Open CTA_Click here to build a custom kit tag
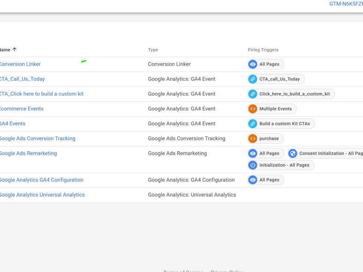The width and height of the screenshot is (363, 272). (x=42, y=94)
